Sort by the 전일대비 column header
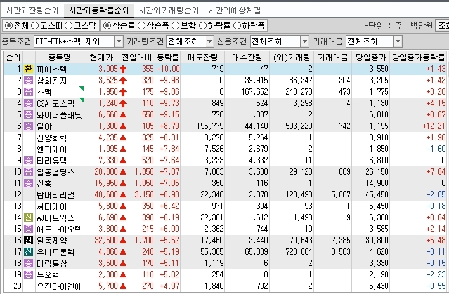Image resolution: width=449 pixels, height=294 pixels. (137, 57)
